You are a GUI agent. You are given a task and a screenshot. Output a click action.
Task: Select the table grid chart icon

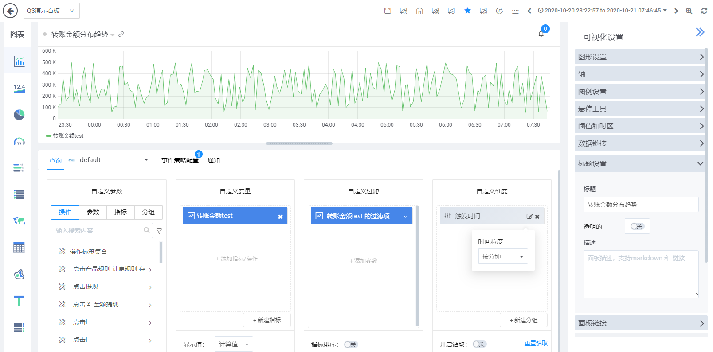(19, 248)
